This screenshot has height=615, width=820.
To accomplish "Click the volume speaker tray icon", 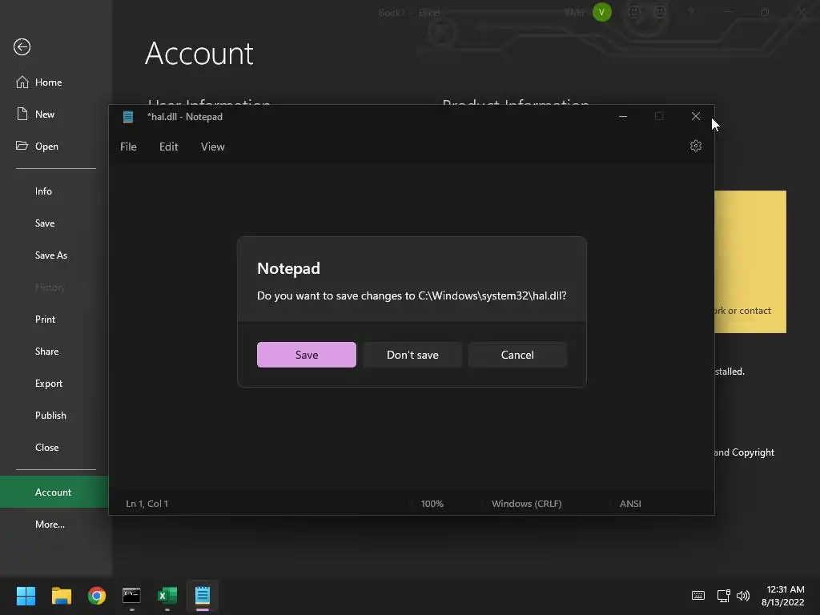I will click(x=743, y=596).
